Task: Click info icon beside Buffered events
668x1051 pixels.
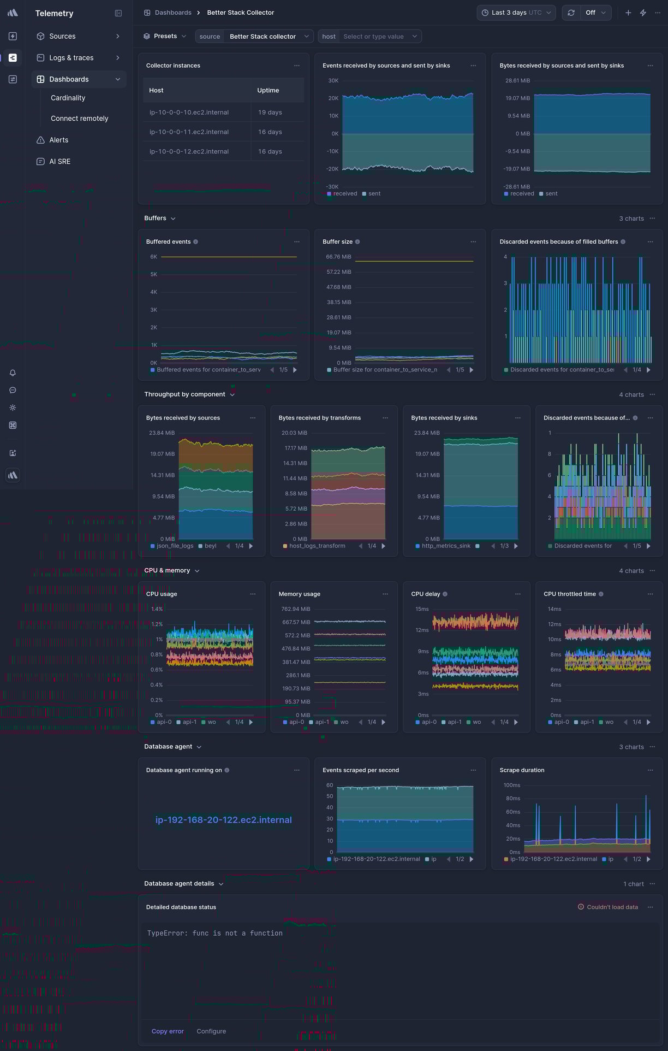Action: tap(196, 241)
